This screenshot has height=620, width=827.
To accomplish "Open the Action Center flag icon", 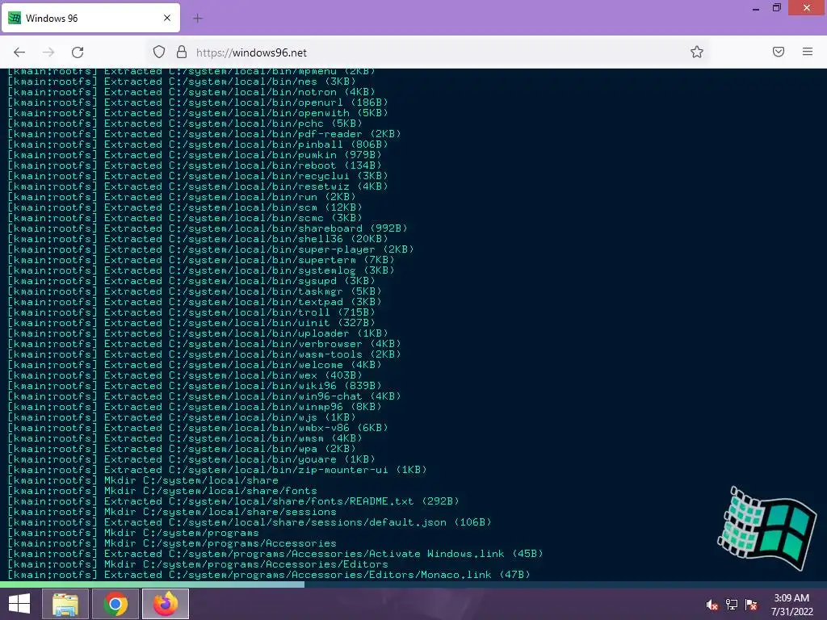I will coord(751,605).
